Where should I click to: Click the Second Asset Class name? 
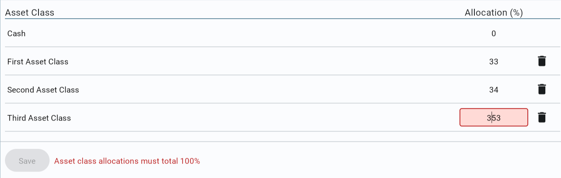[x=43, y=90]
